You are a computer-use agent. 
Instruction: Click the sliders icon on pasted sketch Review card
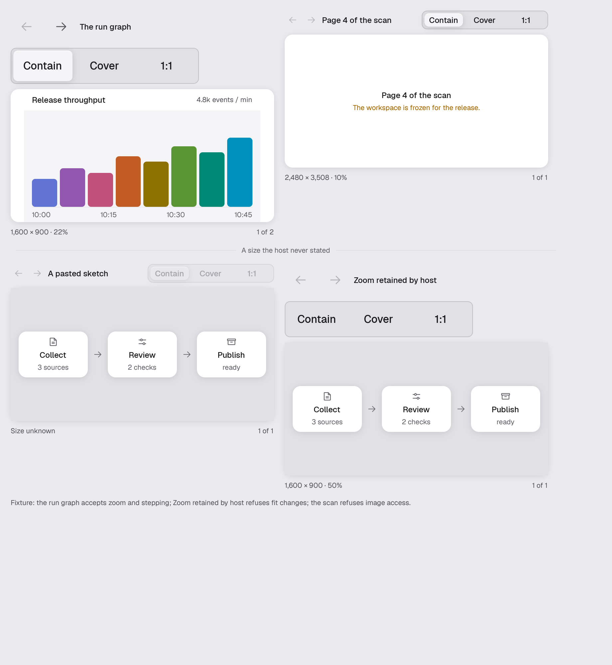pos(142,342)
